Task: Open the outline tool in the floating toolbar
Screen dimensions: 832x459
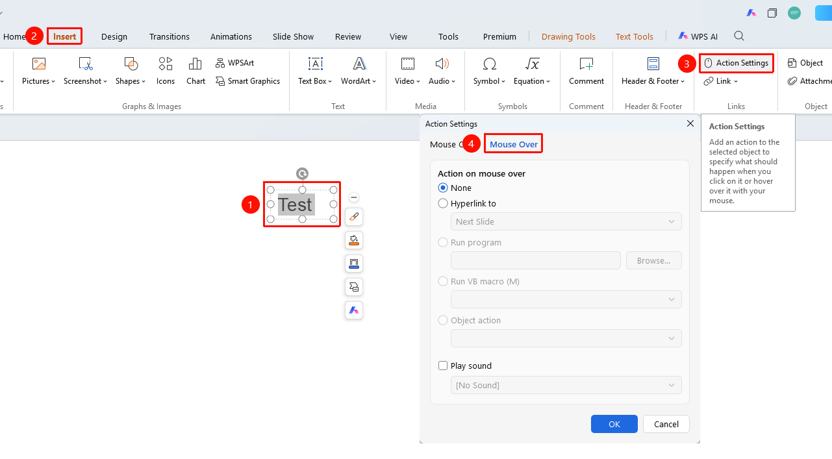Action: pos(354,264)
